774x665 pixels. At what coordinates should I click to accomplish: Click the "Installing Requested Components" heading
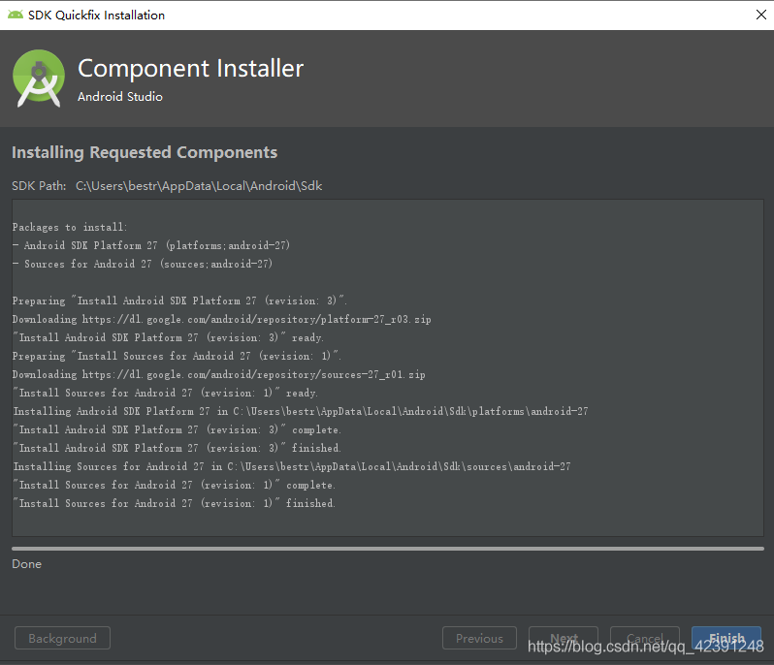tap(145, 152)
